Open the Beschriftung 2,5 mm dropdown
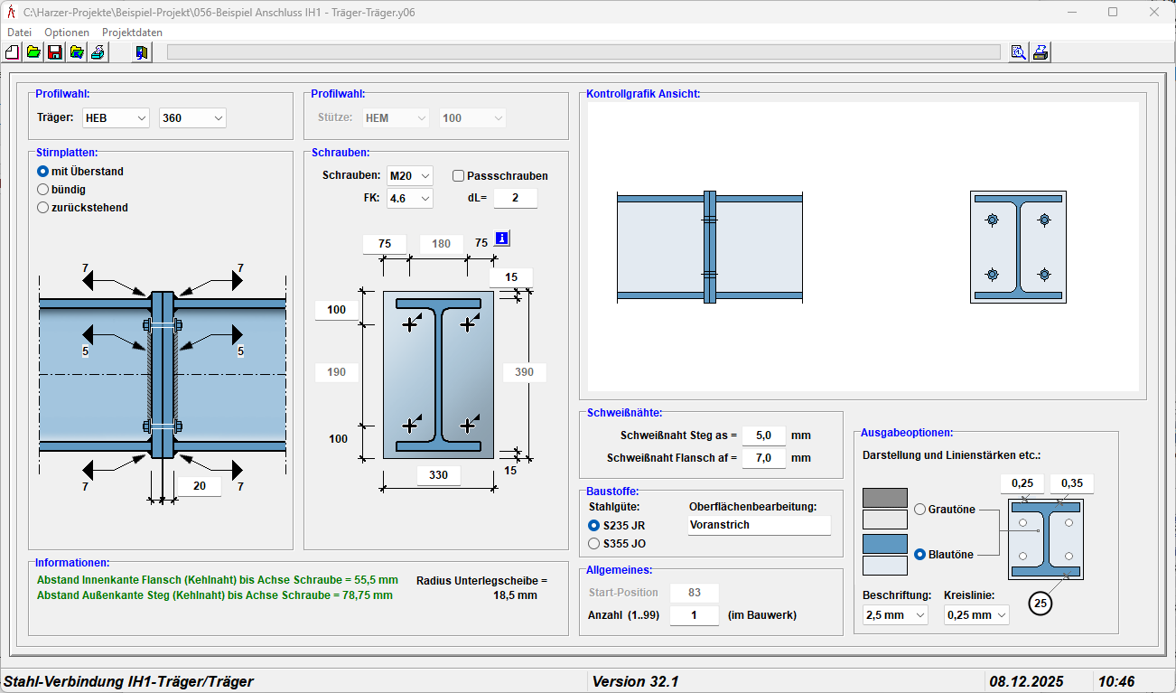The height and width of the screenshot is (693, 1176). coord(895,615)
